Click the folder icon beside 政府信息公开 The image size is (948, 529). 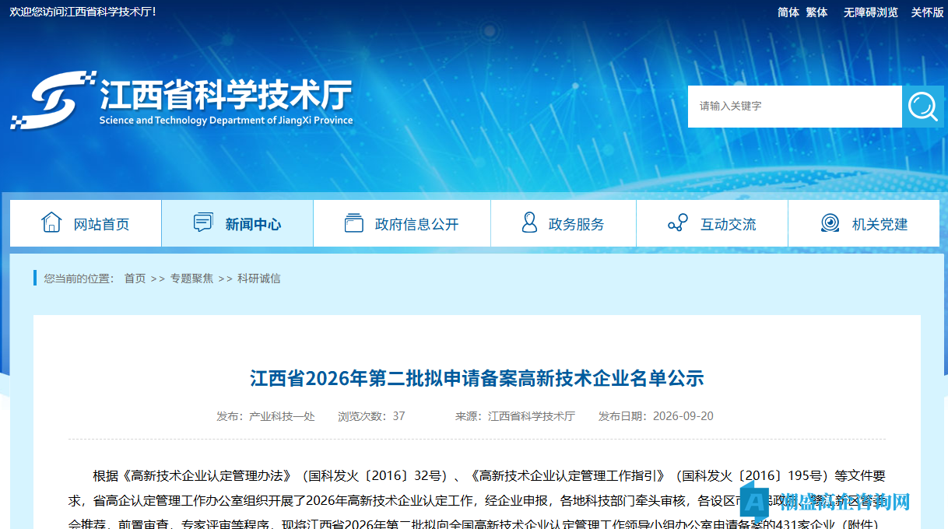coord(354,222)
